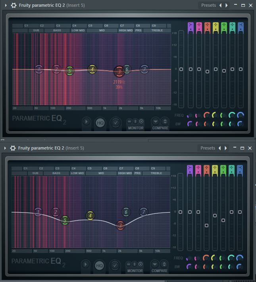Screen dimensions: 256x282
Task: Expand plugin menu arrow in bottom EQ window
Action: (x=5, y=148)
